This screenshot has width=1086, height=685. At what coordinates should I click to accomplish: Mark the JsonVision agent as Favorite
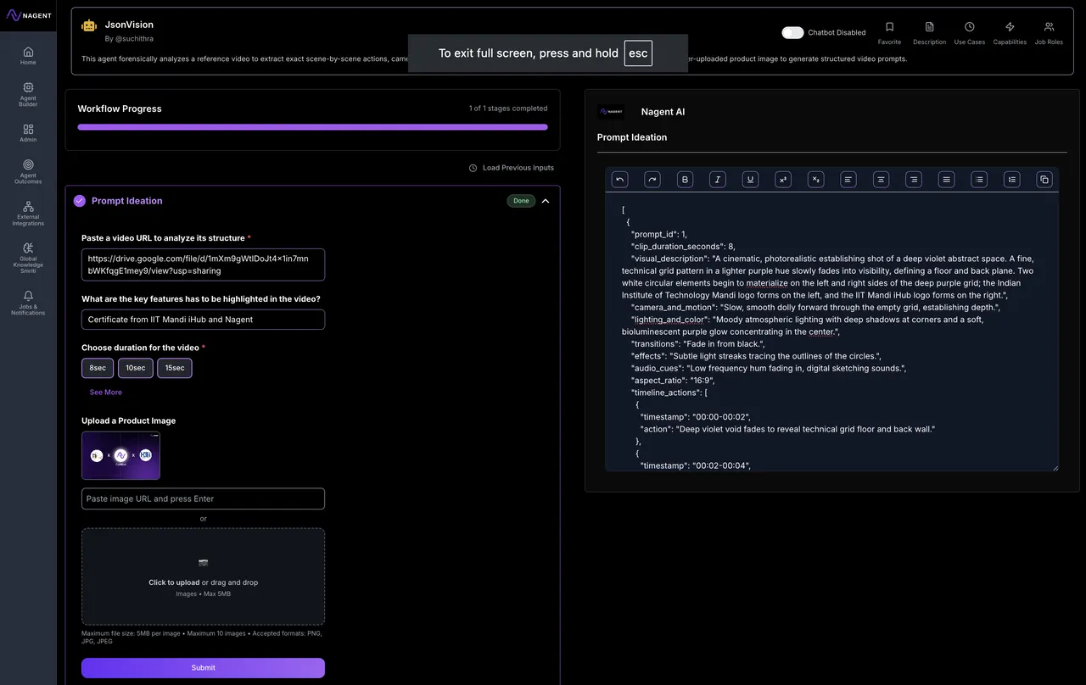(889, 32)
